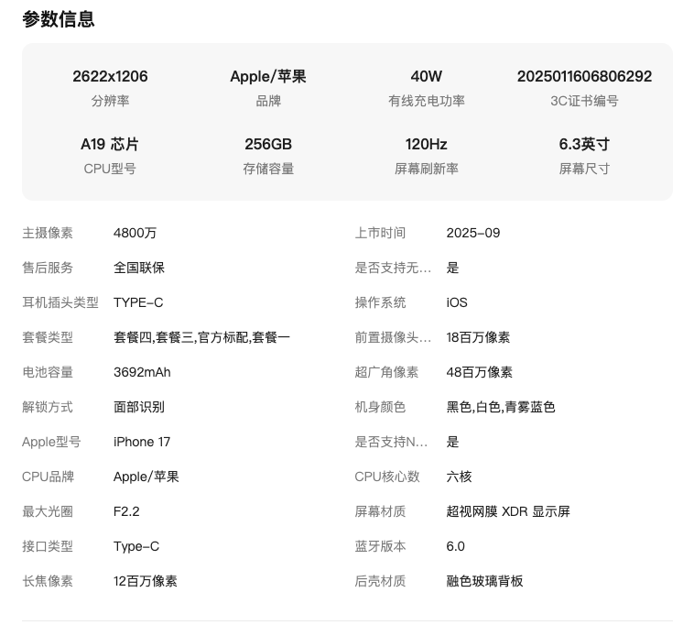
Task: Click the Apple/苹果 brand in summary card
Action: pos(268,77)
